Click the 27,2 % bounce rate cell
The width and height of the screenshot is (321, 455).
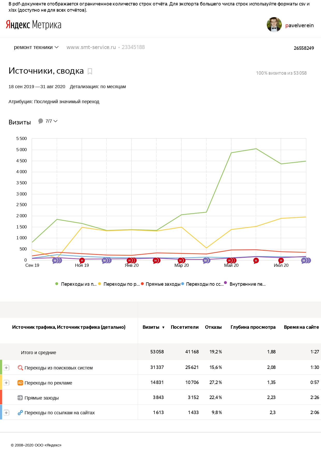pyautogui.click(x=216, y=382)
